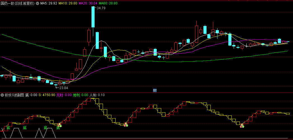Click the middle colored-balls signal marker
The image size is (293, 140).
click(126, 125)
